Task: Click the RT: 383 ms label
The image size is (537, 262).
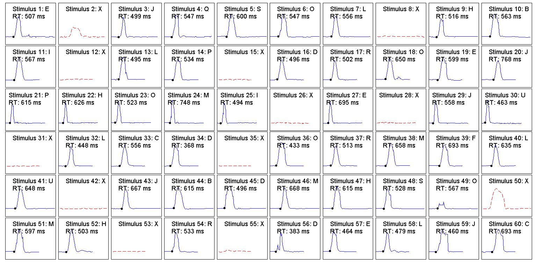Action: point(293,231)
